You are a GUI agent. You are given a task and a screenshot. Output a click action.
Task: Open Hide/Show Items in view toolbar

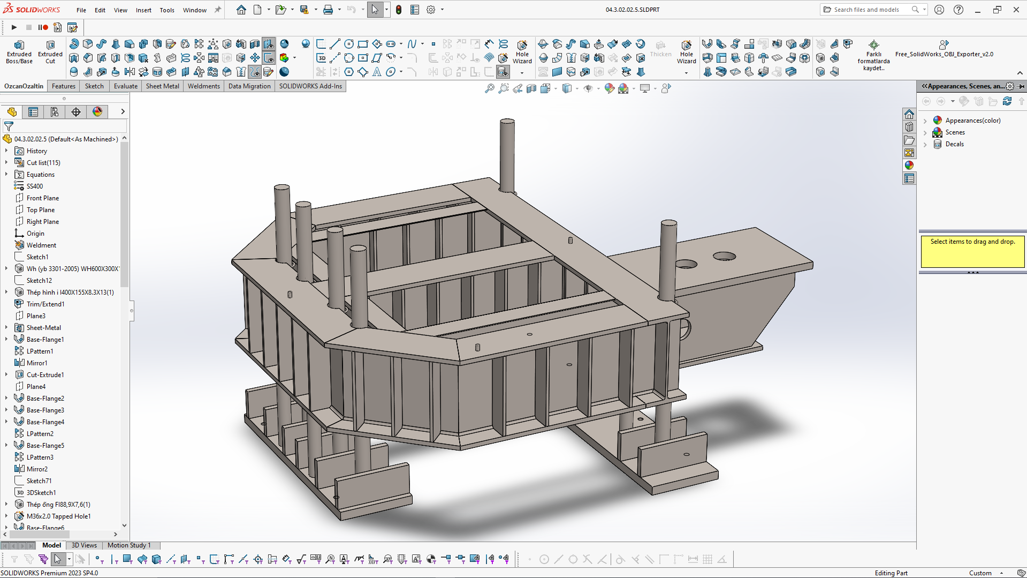pos(588,88)
